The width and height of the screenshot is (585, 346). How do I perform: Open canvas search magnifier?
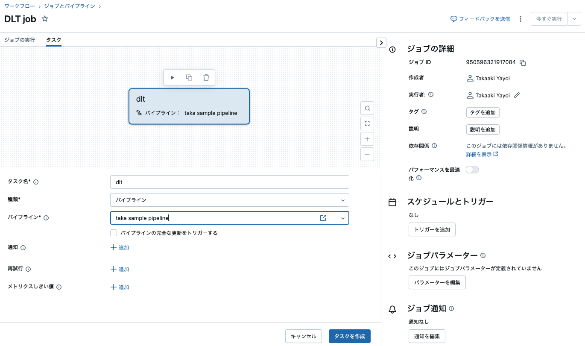[x=367, y=108]
